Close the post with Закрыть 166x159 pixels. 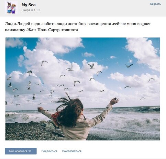pyautogui.click(x=155, y=4)
